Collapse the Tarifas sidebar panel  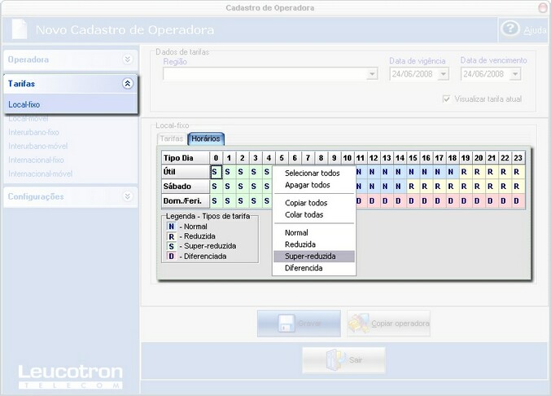click(x=128, y=83)
